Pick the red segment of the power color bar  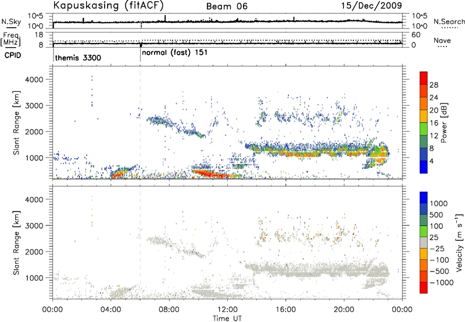coord(424,77)
